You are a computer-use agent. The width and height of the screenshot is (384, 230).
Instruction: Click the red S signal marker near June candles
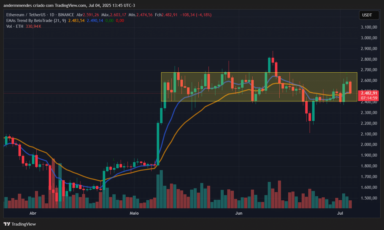[299, 83]
